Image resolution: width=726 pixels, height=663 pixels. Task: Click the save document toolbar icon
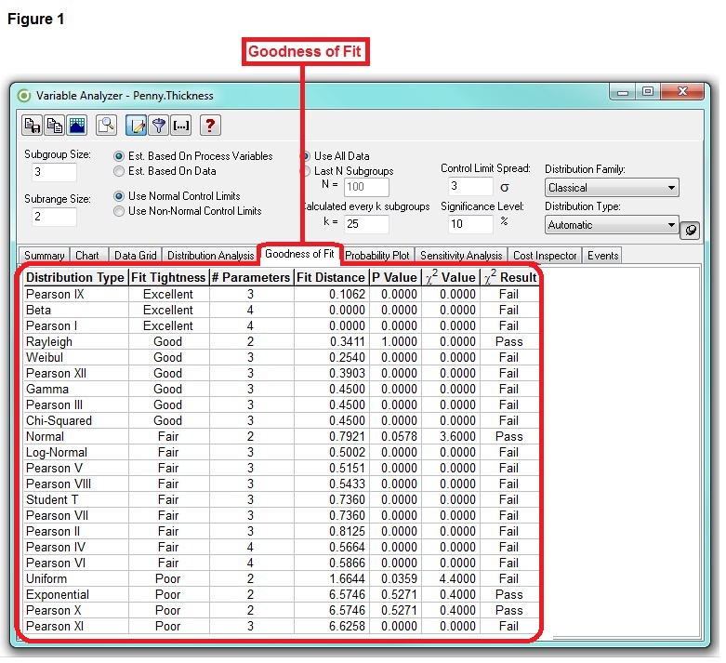32,126
